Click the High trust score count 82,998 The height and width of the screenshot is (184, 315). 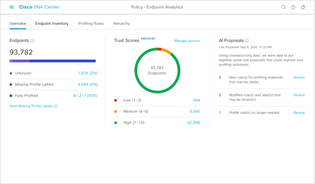point(193,123)
